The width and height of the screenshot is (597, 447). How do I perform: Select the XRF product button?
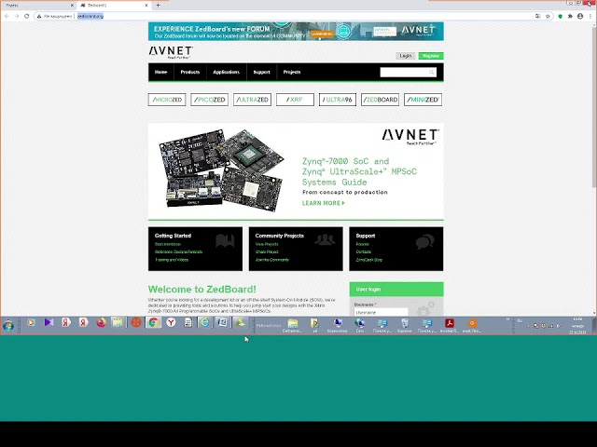pyautogui.click(x=295, y=100)
